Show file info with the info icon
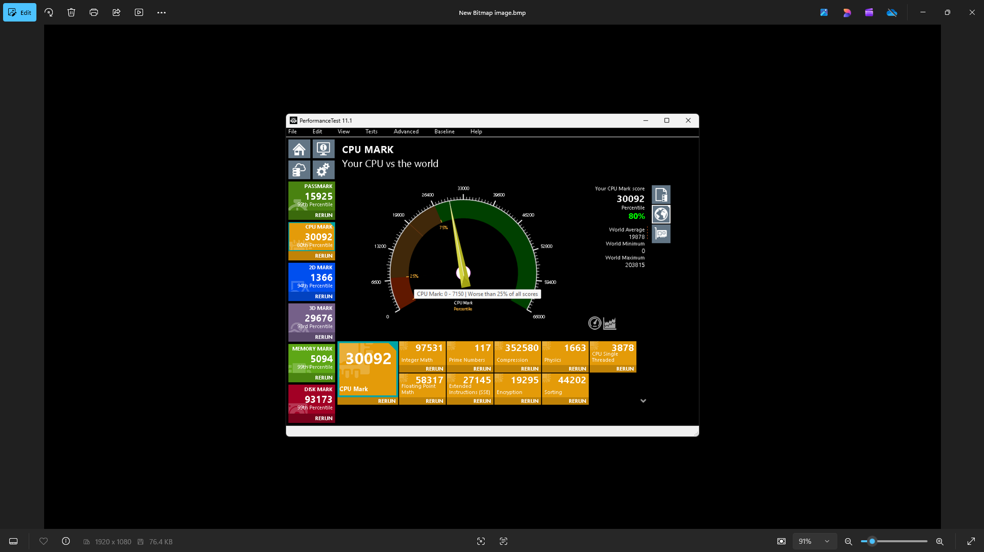 [x=66, y=541]
